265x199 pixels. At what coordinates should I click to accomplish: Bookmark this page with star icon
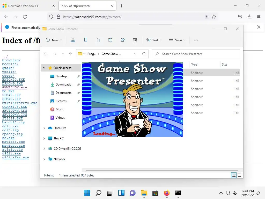pyautogui.click(x=214, y=17)
